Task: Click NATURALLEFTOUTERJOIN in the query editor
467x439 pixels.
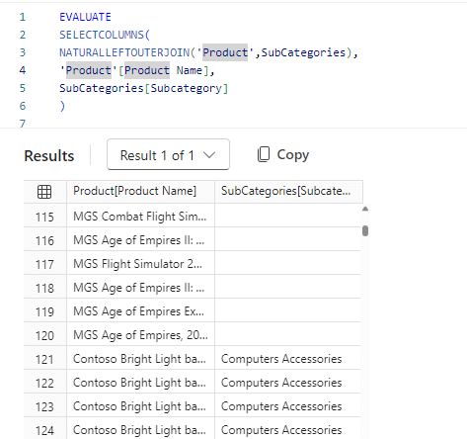Action: click(124, 52)
